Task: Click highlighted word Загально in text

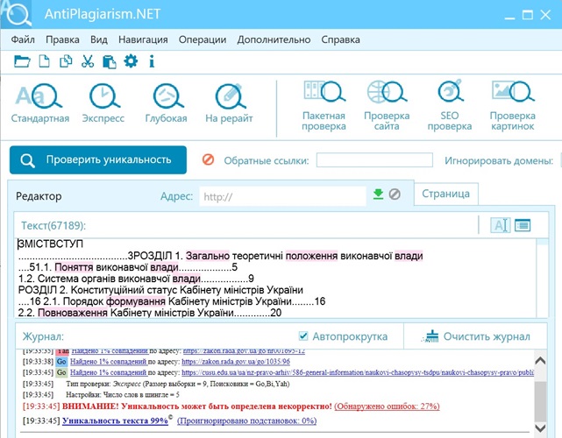Action: pyautogui.click(x=208, y=256)
